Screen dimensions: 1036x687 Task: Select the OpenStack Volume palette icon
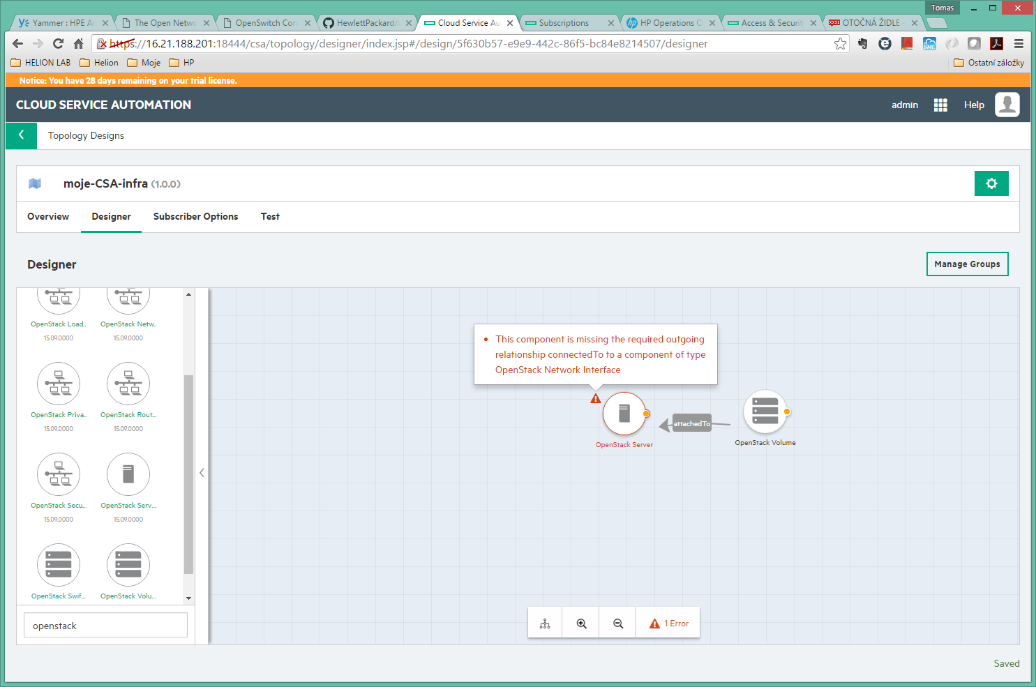(x=128, y=565)
